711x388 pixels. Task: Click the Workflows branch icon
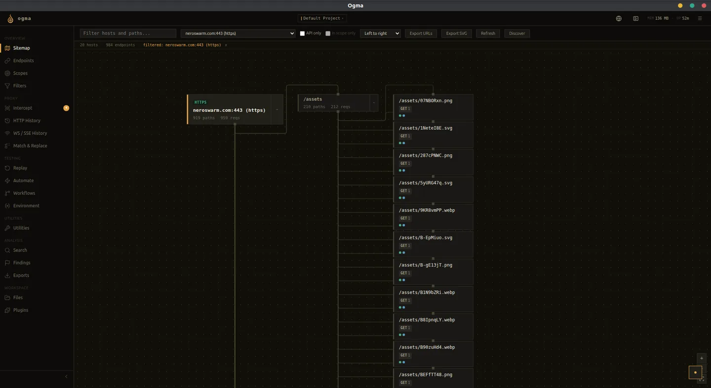point(7,193)
